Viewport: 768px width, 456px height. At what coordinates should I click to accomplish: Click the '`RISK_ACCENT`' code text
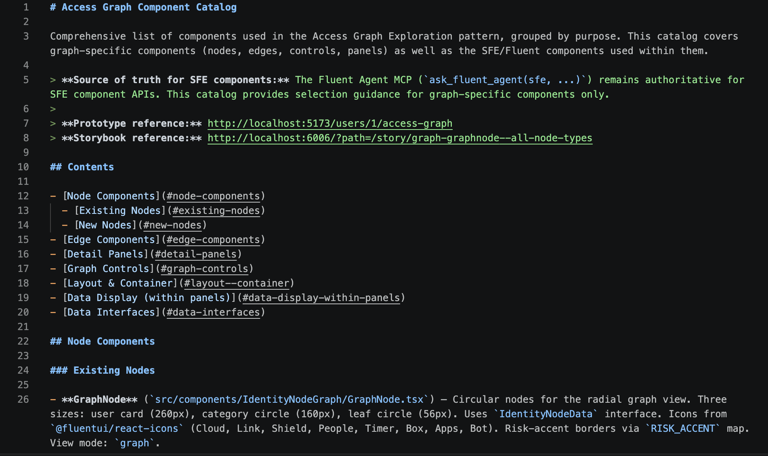683,429
